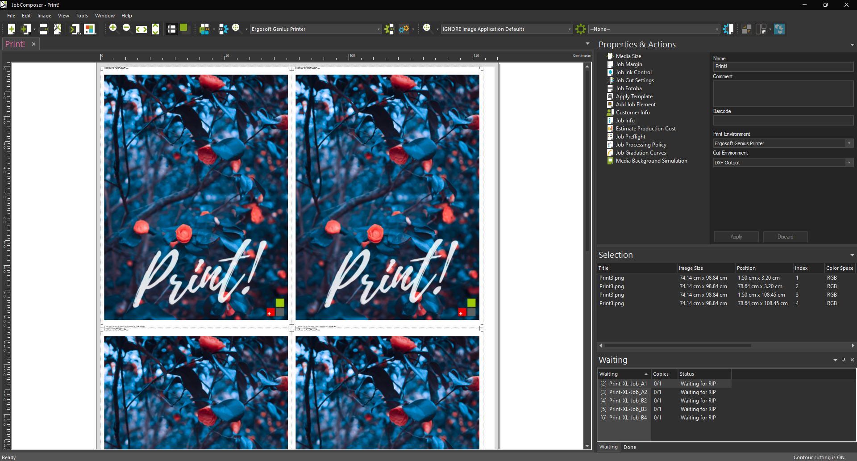Click the print environment tiles icon
This screenshot has width=857, height=461.
tap(204, 29)
